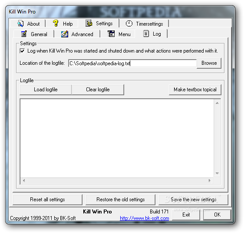Screen dimensions: 244x233
Task: Click the logfile vertical scrollbar down arrow
Action: point(217,173)
